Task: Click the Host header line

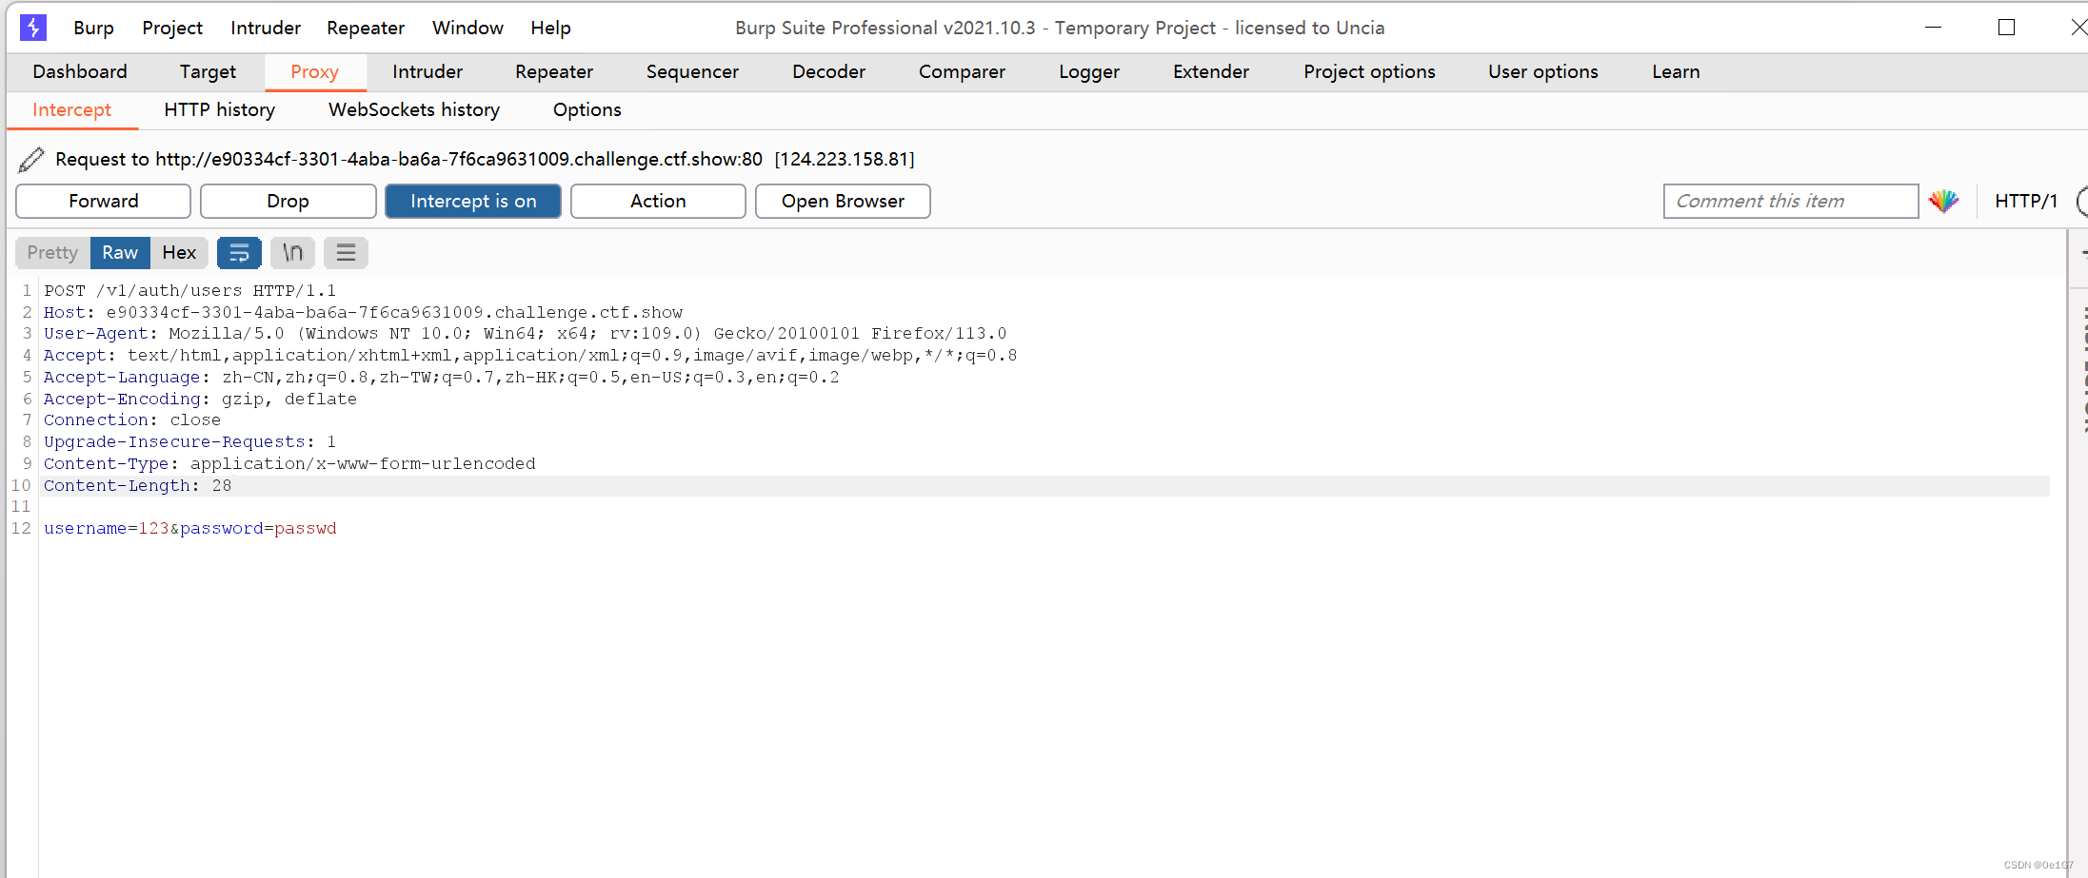Action: pos(363,313)
